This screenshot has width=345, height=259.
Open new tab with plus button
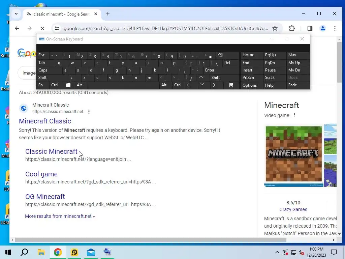[107, 14]
